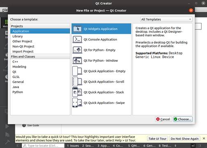Screen dimensions: 207x148
Task: Click the Type to locate input field
Action: [43, 146]
